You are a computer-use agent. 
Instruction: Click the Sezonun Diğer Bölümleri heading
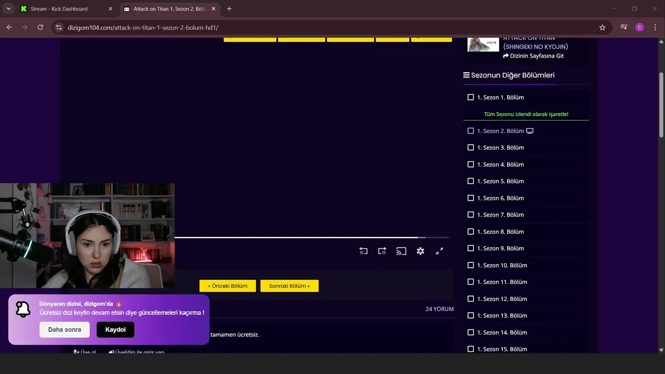(x=513, y=75)
